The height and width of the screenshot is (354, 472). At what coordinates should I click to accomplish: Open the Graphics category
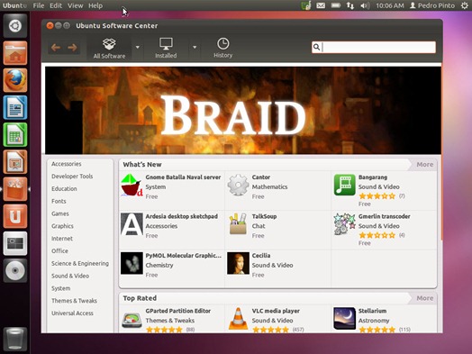[x=62, y=226]
